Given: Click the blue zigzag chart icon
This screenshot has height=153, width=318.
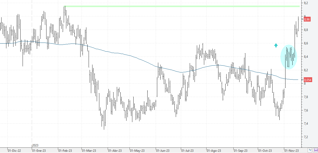Looking at the screenshot, I should click(x=310, y=150).
